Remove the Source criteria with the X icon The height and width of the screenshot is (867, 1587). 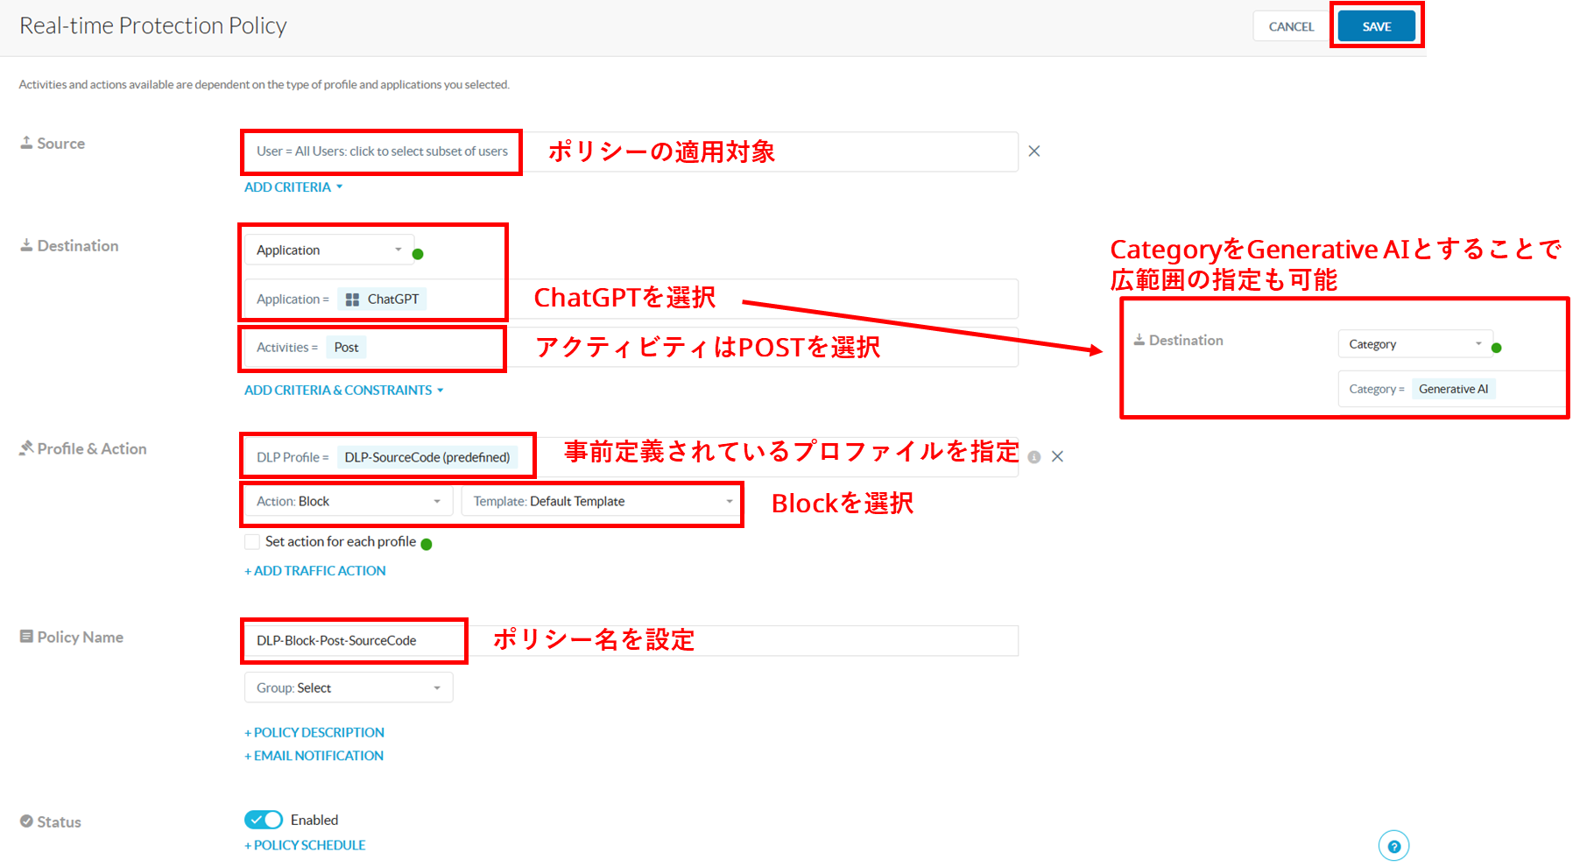[x=1034, y=151]
